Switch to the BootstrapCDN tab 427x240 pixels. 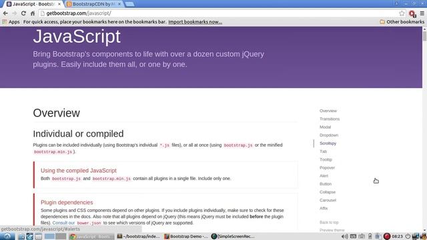[x=93, y=4]
